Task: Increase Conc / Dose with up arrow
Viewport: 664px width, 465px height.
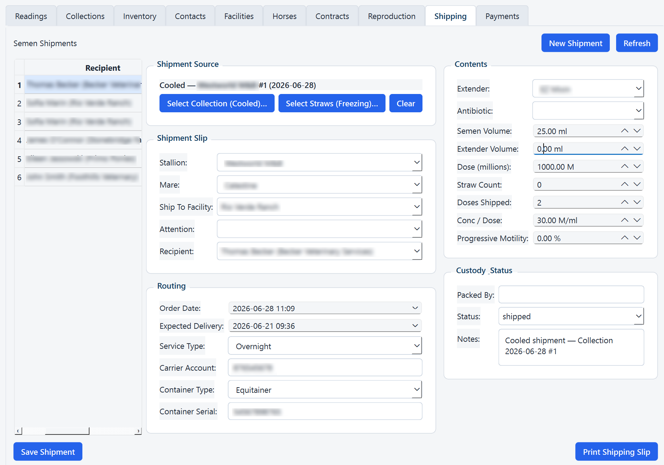Action: [x=625, y=220]
